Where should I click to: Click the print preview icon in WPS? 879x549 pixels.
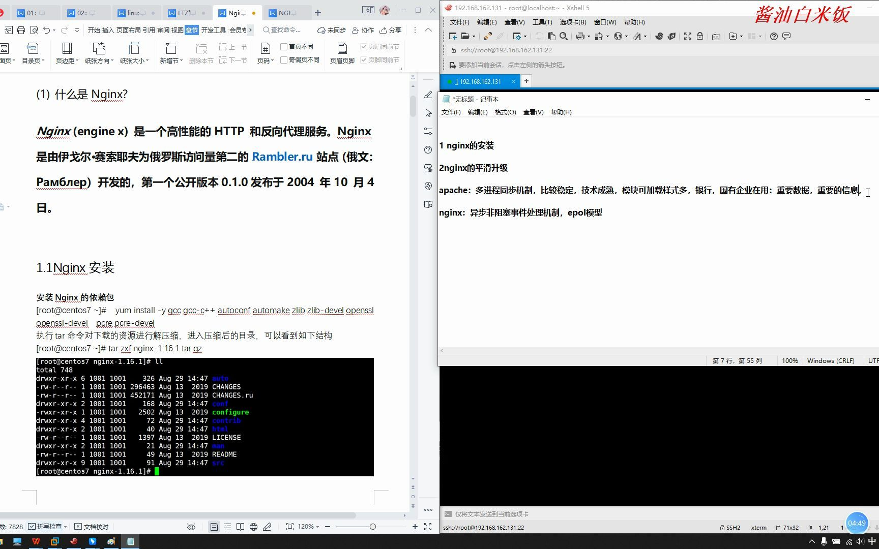point(34,30)
